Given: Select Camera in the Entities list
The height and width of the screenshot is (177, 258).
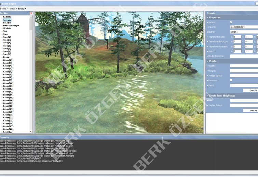Looking at the screenshot, I should (7, 17).
